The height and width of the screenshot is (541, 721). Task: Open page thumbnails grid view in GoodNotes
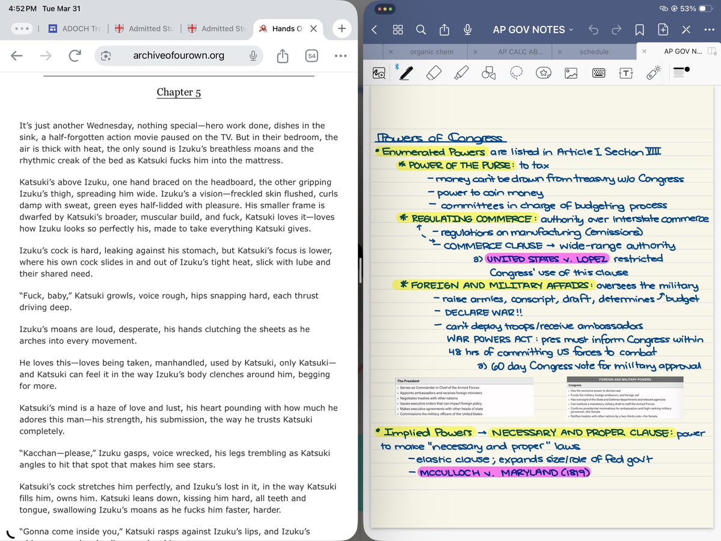(397, 30)
